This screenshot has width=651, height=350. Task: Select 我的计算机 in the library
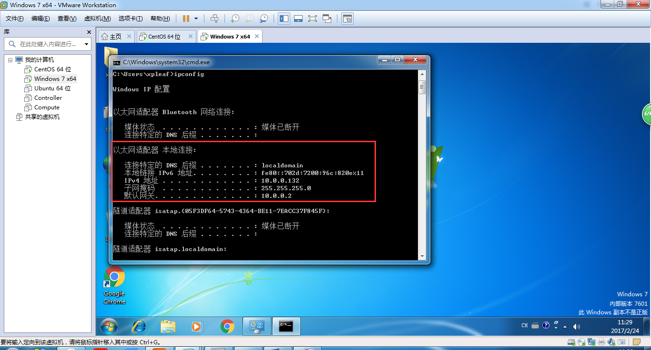(39, 60)
